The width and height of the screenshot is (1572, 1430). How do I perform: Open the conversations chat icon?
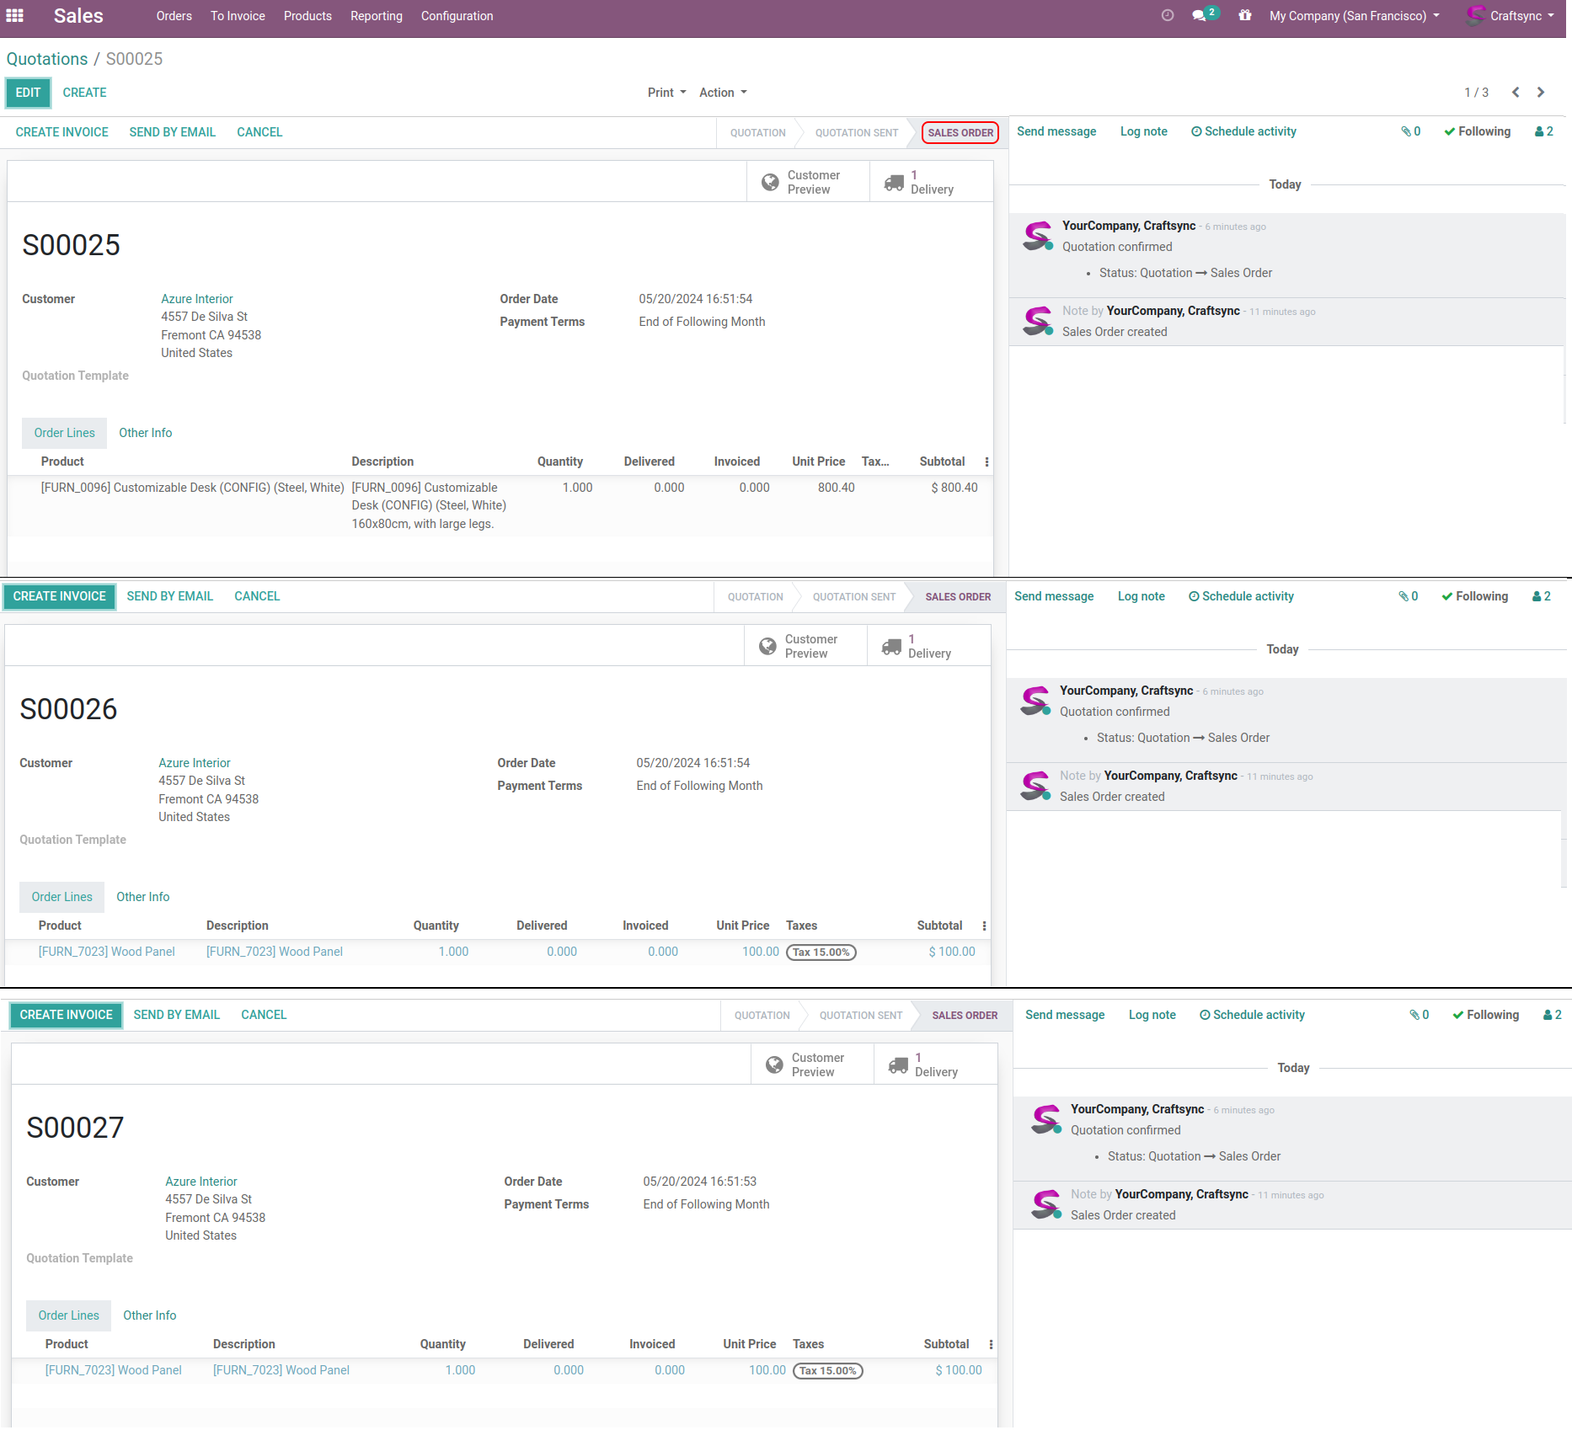(1200, 16)
